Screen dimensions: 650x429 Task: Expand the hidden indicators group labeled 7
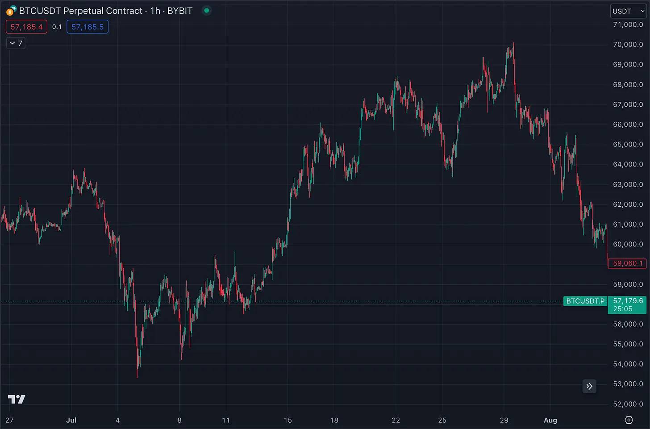(15, 43)
